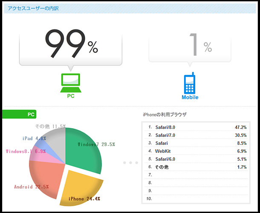Click the blue Mobile phone icon
This screenshot has width=260, height=213.
click(x=190, y=83)
